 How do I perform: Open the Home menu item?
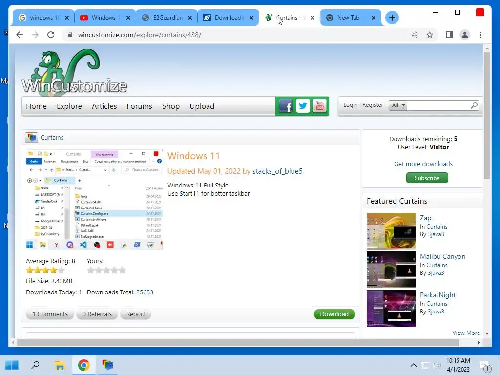click(36, 106)
